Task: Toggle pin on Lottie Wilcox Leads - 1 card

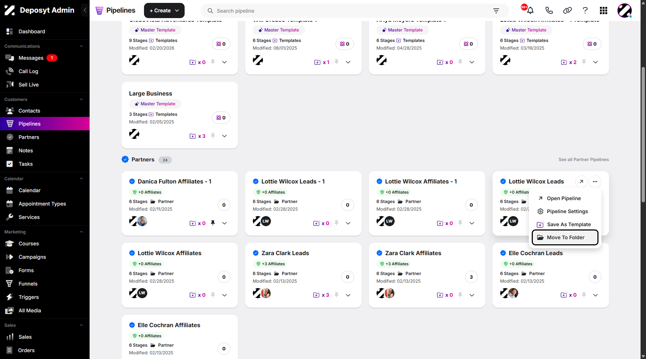Action: click(337, 223)
